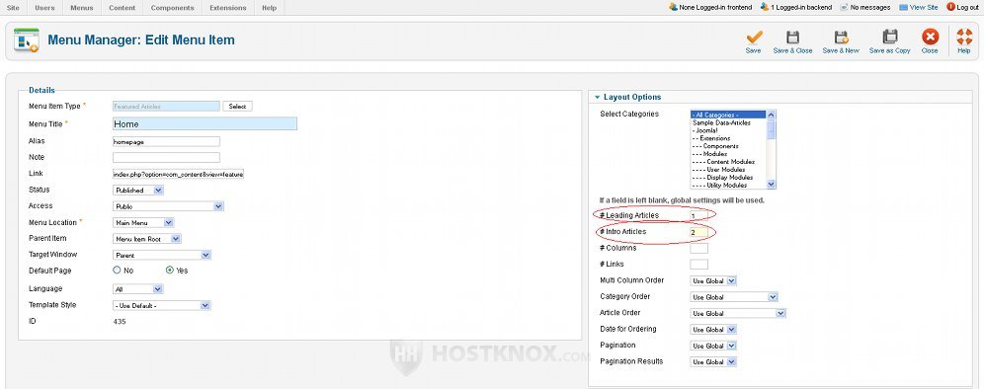The image size is (984, 389).
Task: Click the category list scroll up arrow
Action: [x=772, y=115]
